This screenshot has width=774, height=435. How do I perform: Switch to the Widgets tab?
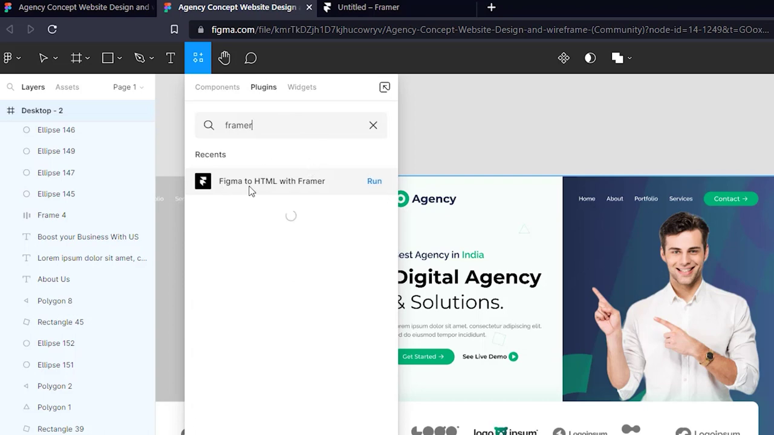(302, 87)
